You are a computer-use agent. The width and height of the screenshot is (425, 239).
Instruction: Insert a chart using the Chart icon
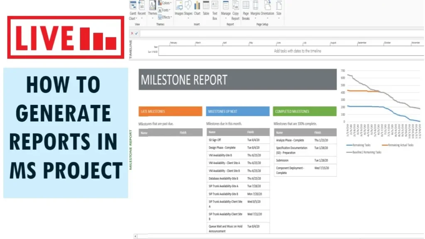coord(197,6)
